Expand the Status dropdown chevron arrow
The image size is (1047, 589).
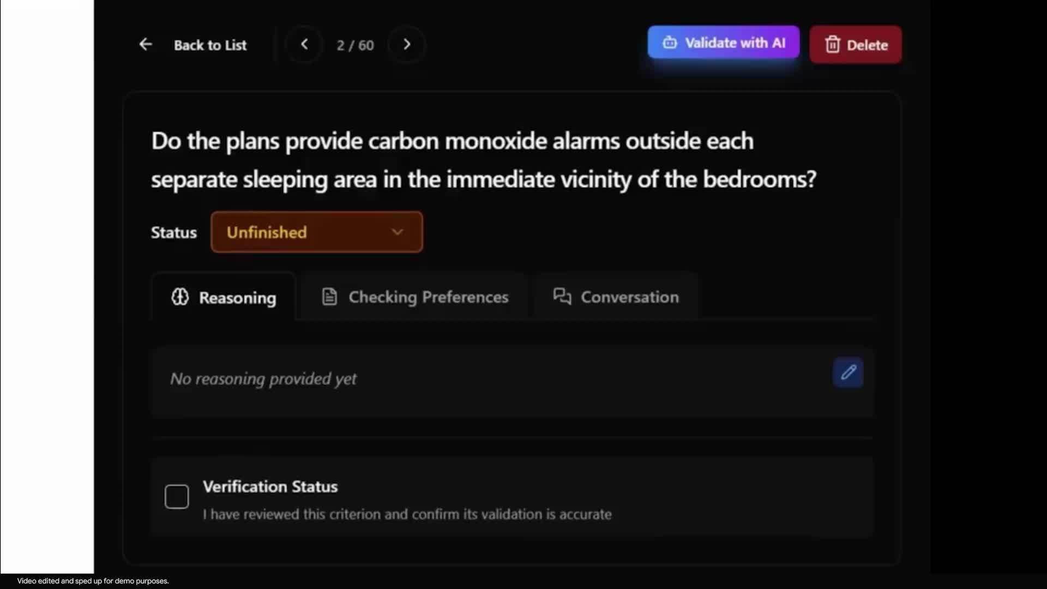tap(398, 232)
